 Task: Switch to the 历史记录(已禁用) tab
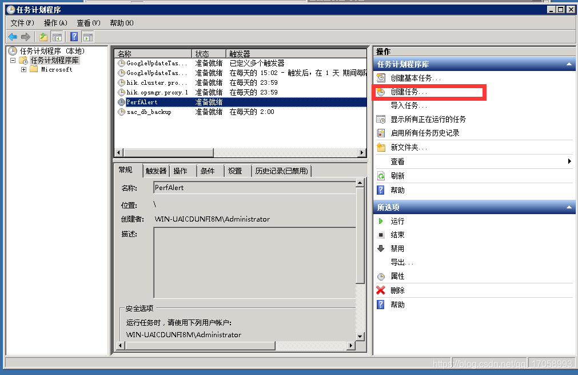coord(282,171)
